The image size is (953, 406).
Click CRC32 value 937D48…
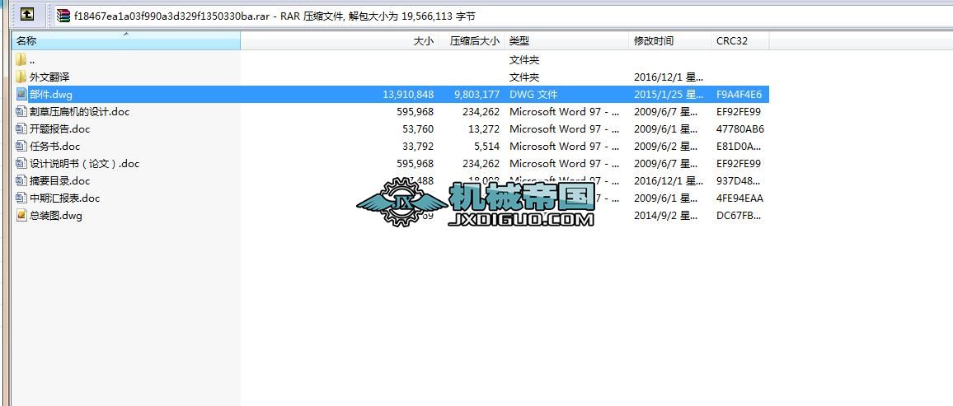point(739,181)
